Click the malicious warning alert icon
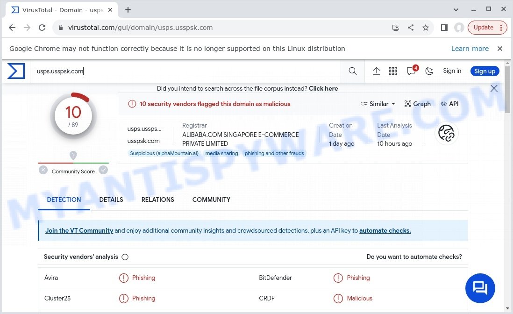 132,104
